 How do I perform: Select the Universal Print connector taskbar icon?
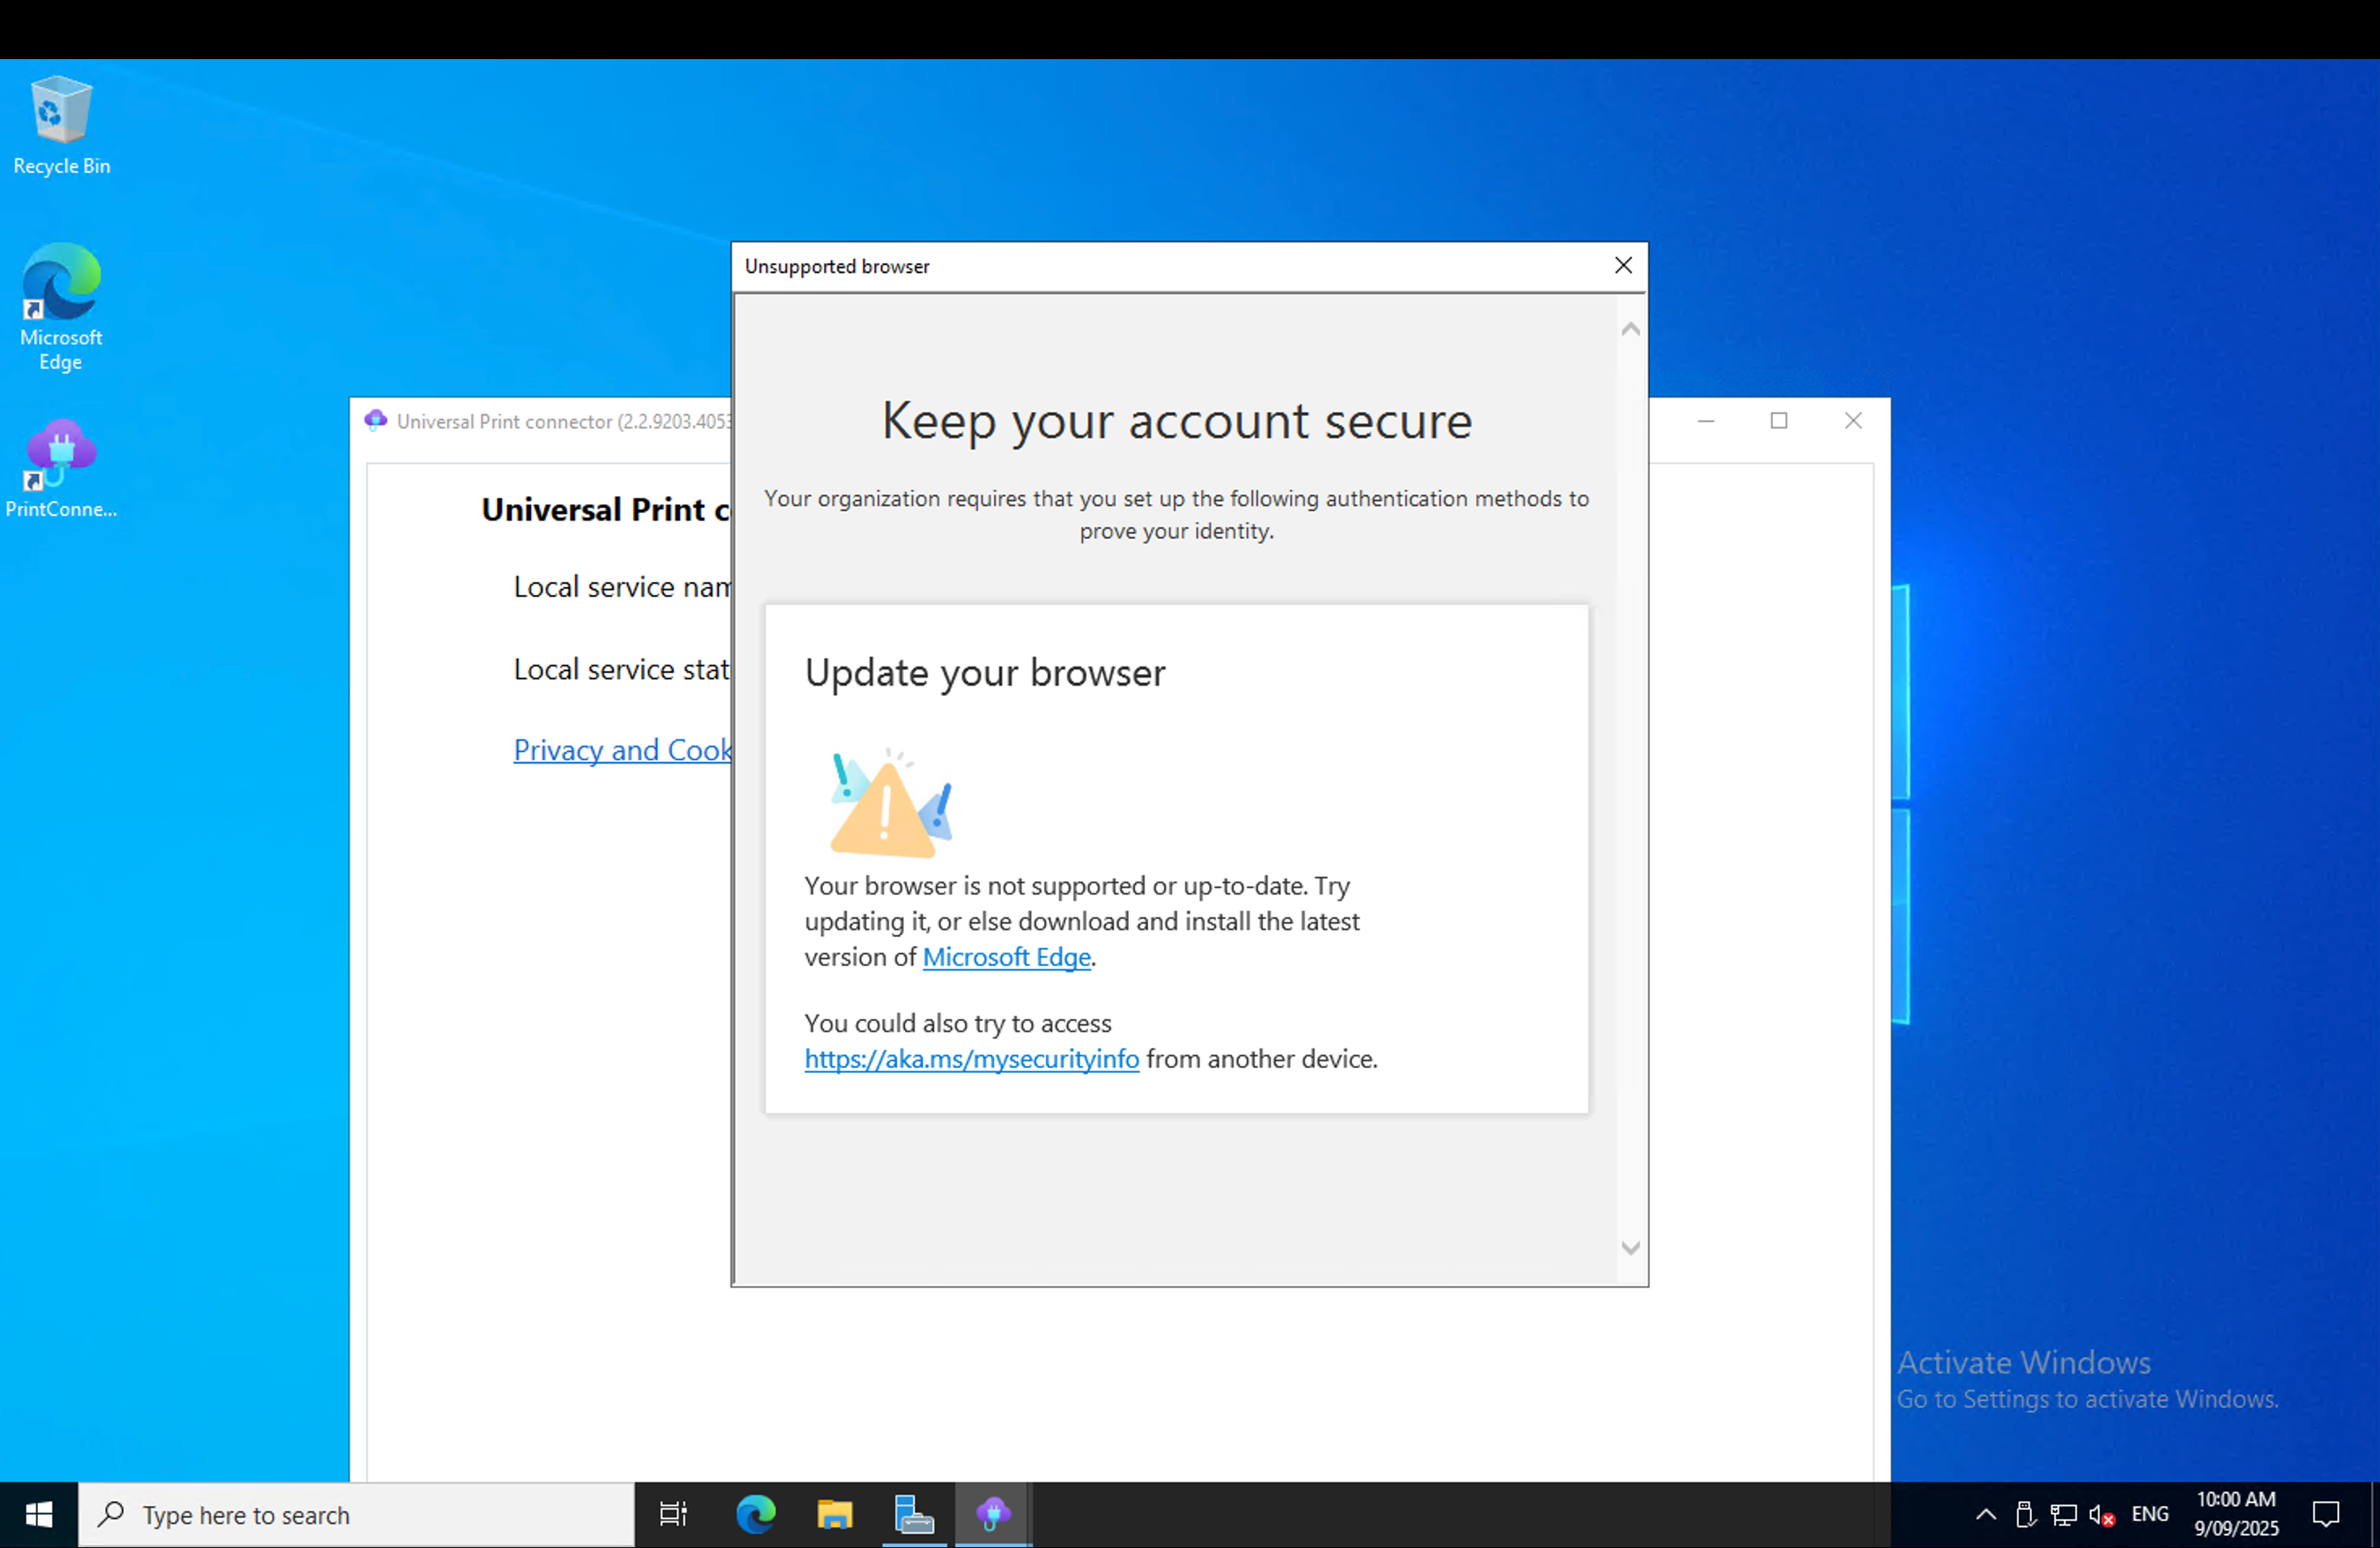992,1514
